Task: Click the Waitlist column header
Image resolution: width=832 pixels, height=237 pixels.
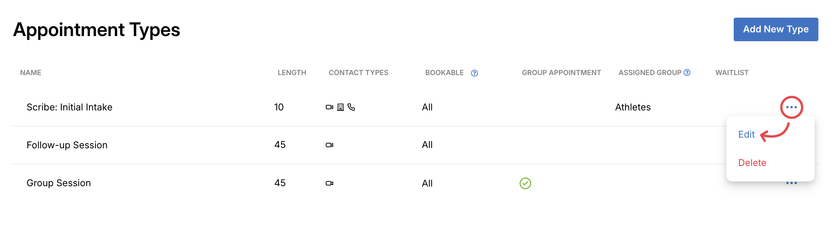Action: coord(732,72)
